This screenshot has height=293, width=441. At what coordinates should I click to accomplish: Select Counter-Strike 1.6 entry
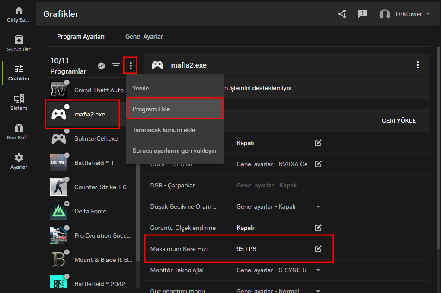click(91, 187)
